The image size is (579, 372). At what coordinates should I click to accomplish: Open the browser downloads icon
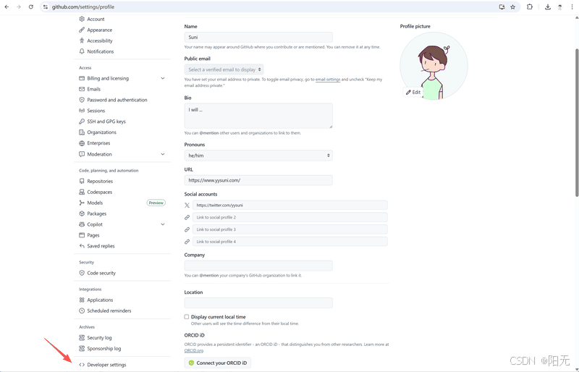(x=548, y=7)
